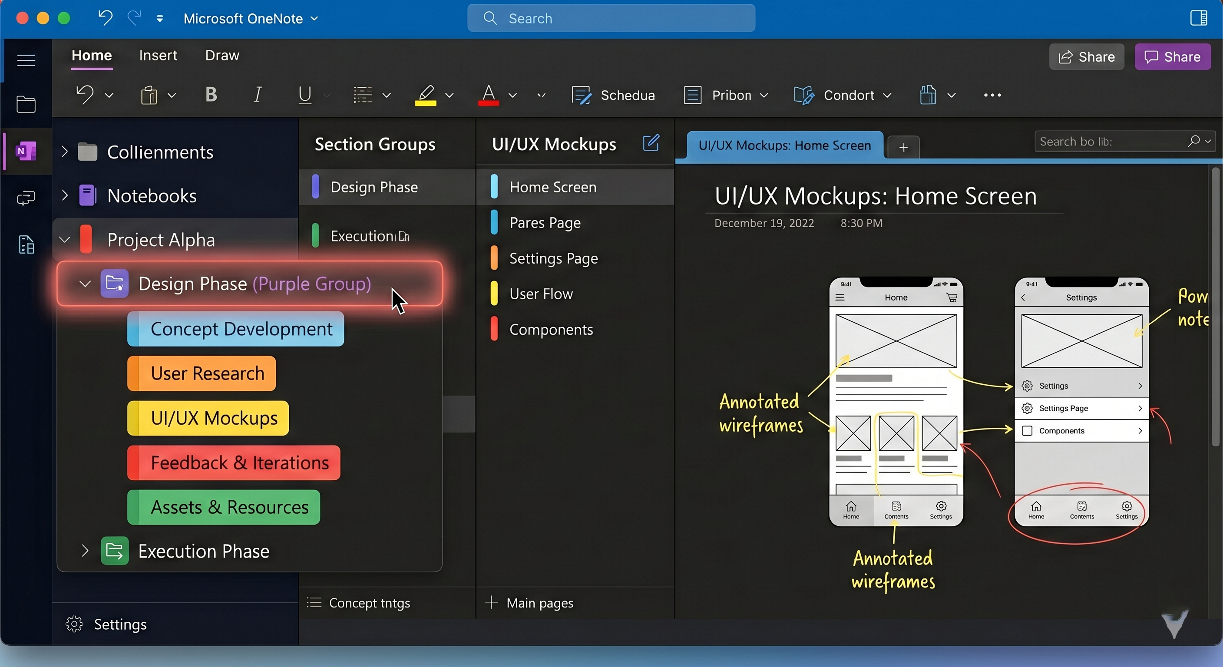This screenshot has height=667, width=1223.
Task: Open the Microsoft OneNote title dropdown
Action: tap(251, 19)
